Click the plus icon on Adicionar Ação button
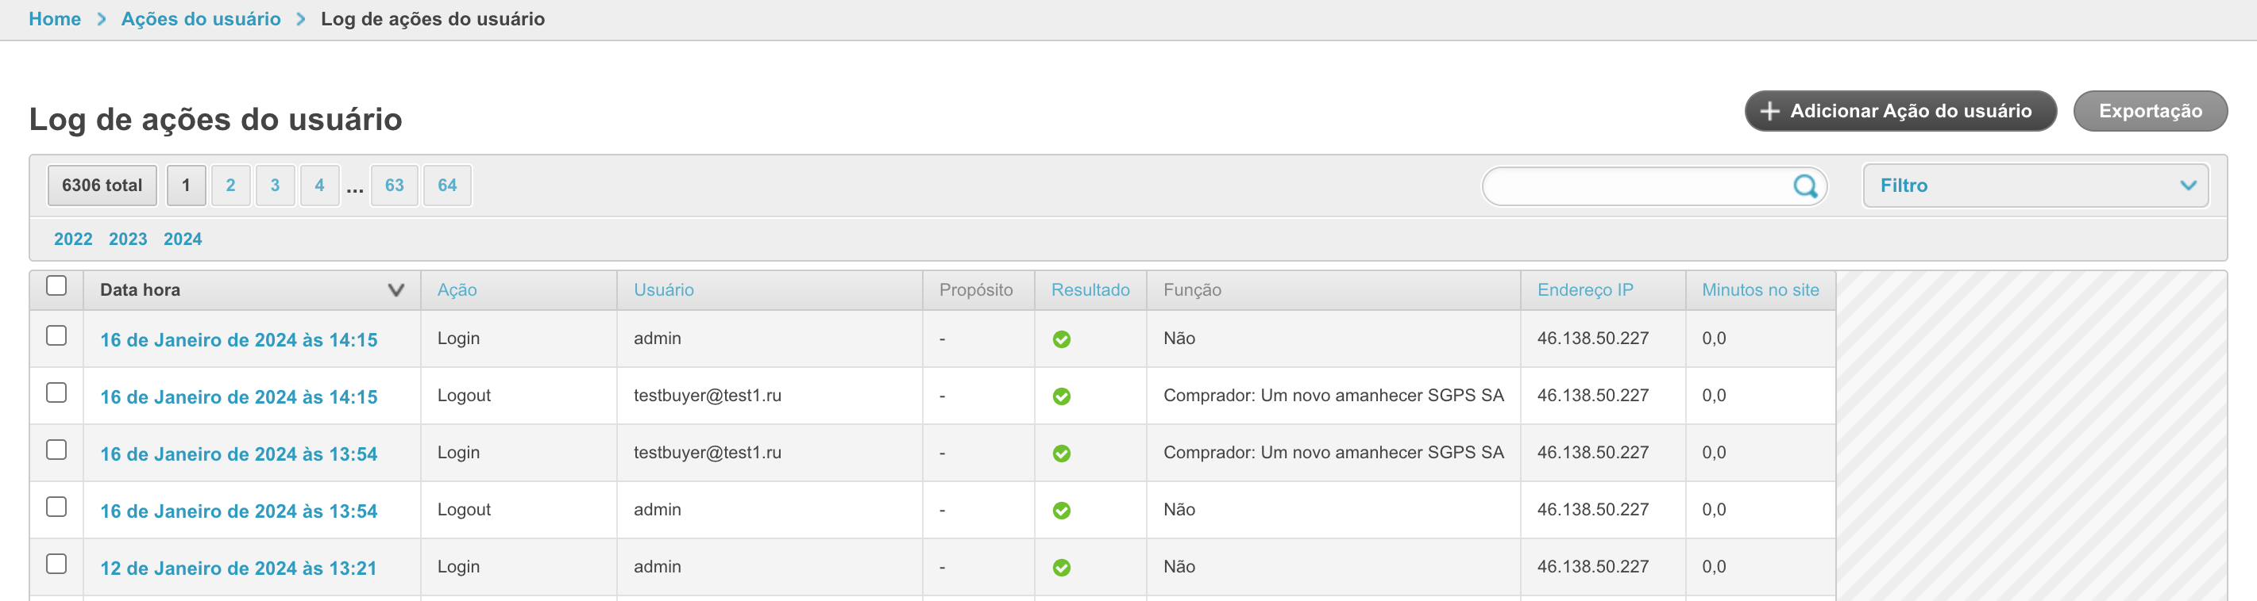Image resolution: width=2257 pixels, height=601 pixels. coord(1769,111)
